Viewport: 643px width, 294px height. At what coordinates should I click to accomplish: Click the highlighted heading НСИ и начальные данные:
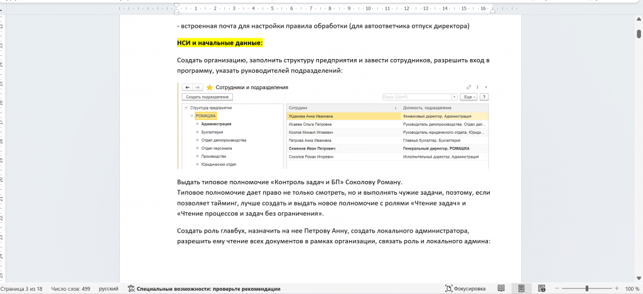pos(219,43)
